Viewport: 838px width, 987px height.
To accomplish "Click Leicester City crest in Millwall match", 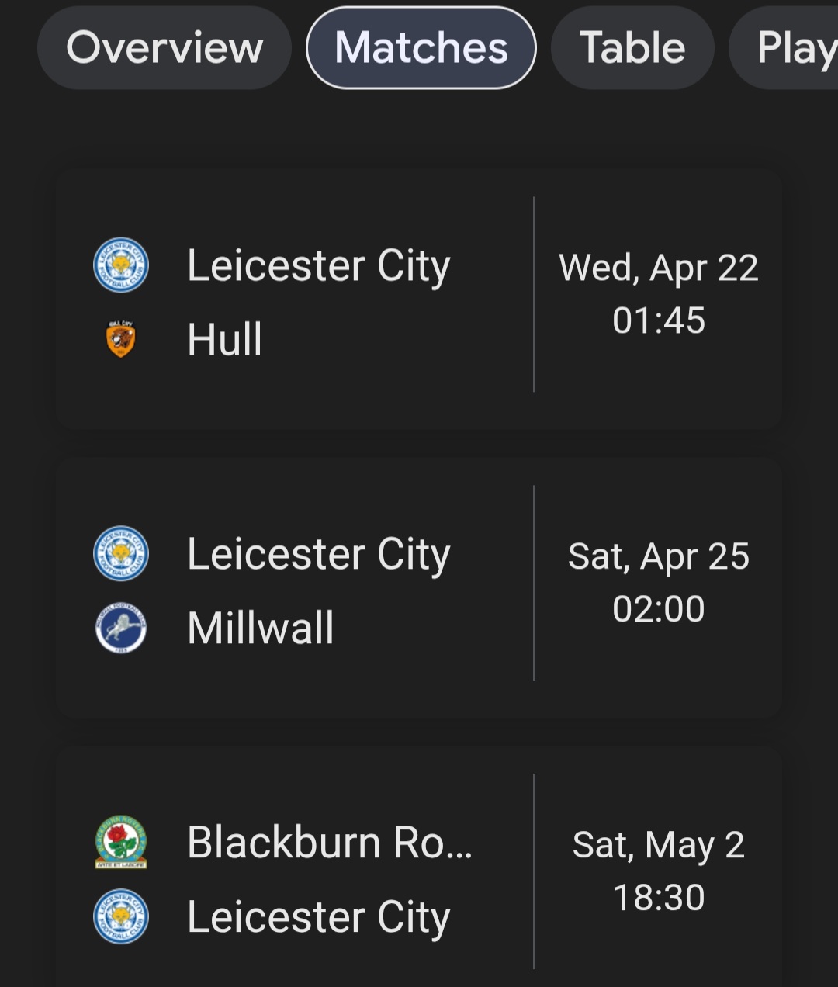I will point(120,554).
